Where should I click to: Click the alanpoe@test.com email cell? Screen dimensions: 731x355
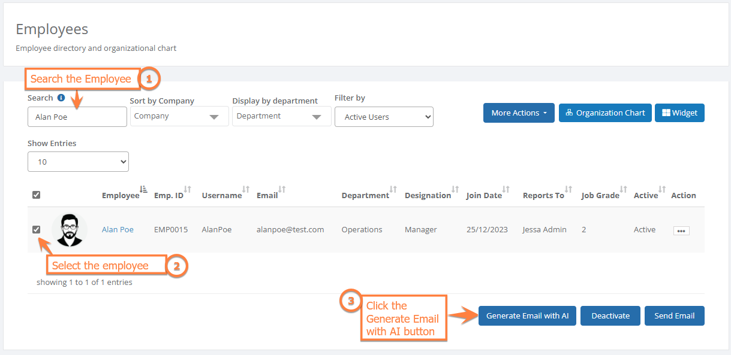(290, 229)
